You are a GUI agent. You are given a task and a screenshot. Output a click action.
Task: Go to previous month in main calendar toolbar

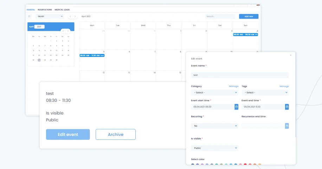[x=70, y=17]
